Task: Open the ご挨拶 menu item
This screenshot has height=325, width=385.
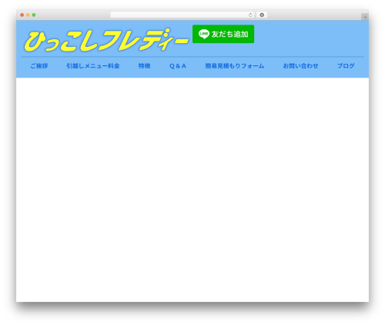Action: [39, 66]
